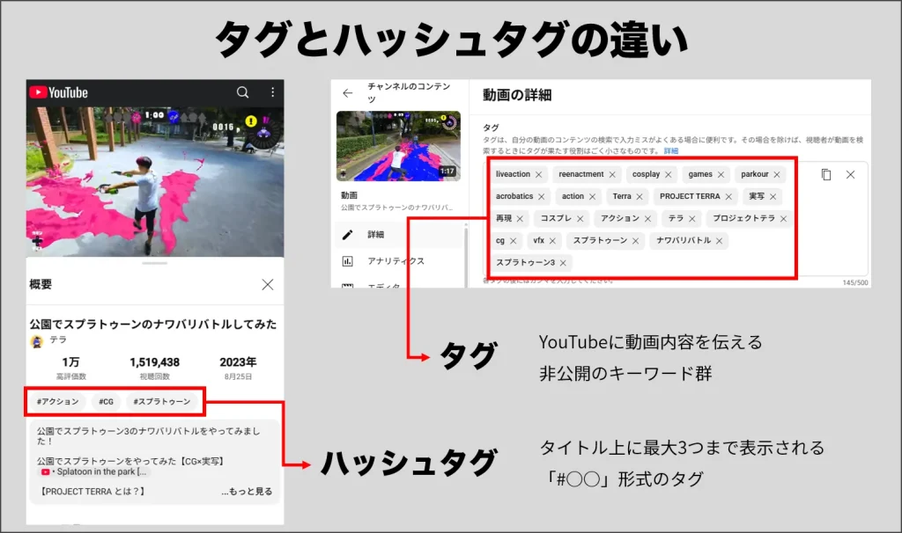Grab the drag handle above 概要 panel
Viewport: 902px width, 533px height.
155,263
